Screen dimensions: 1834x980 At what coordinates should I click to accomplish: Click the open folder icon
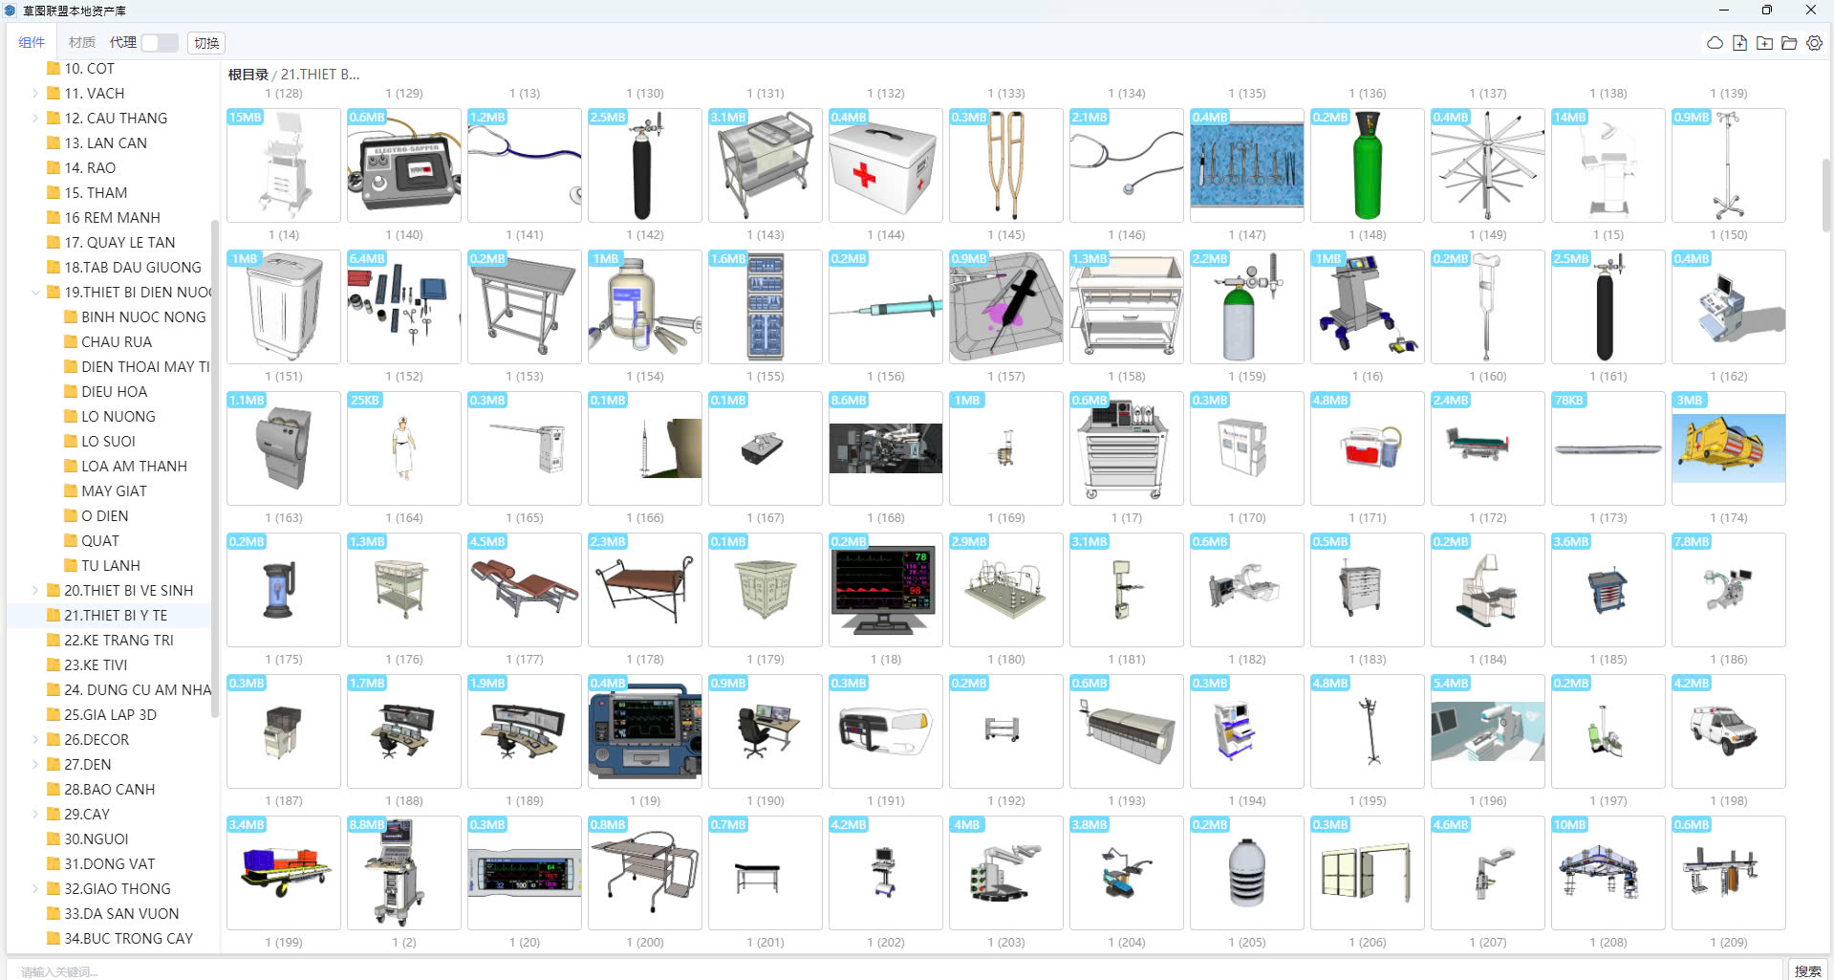[1789, 43]
